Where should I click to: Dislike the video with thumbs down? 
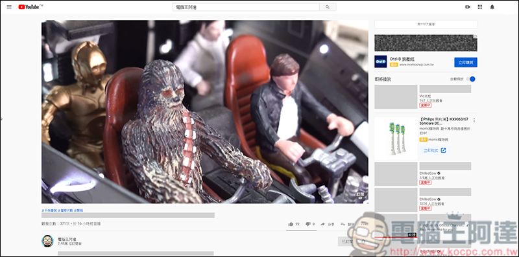click(x=308, y=224)
